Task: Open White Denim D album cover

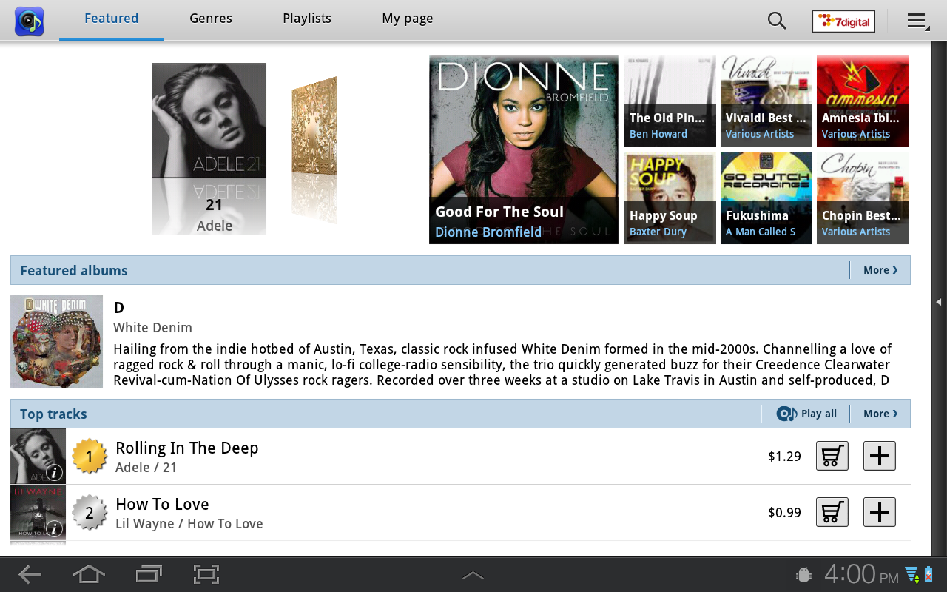Action: pos(56,341)
